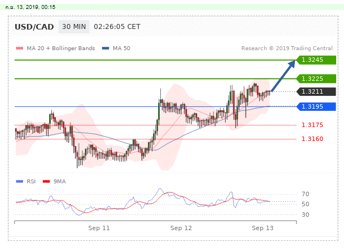Click the 1.3175 support level label

(x=312, y=125)
